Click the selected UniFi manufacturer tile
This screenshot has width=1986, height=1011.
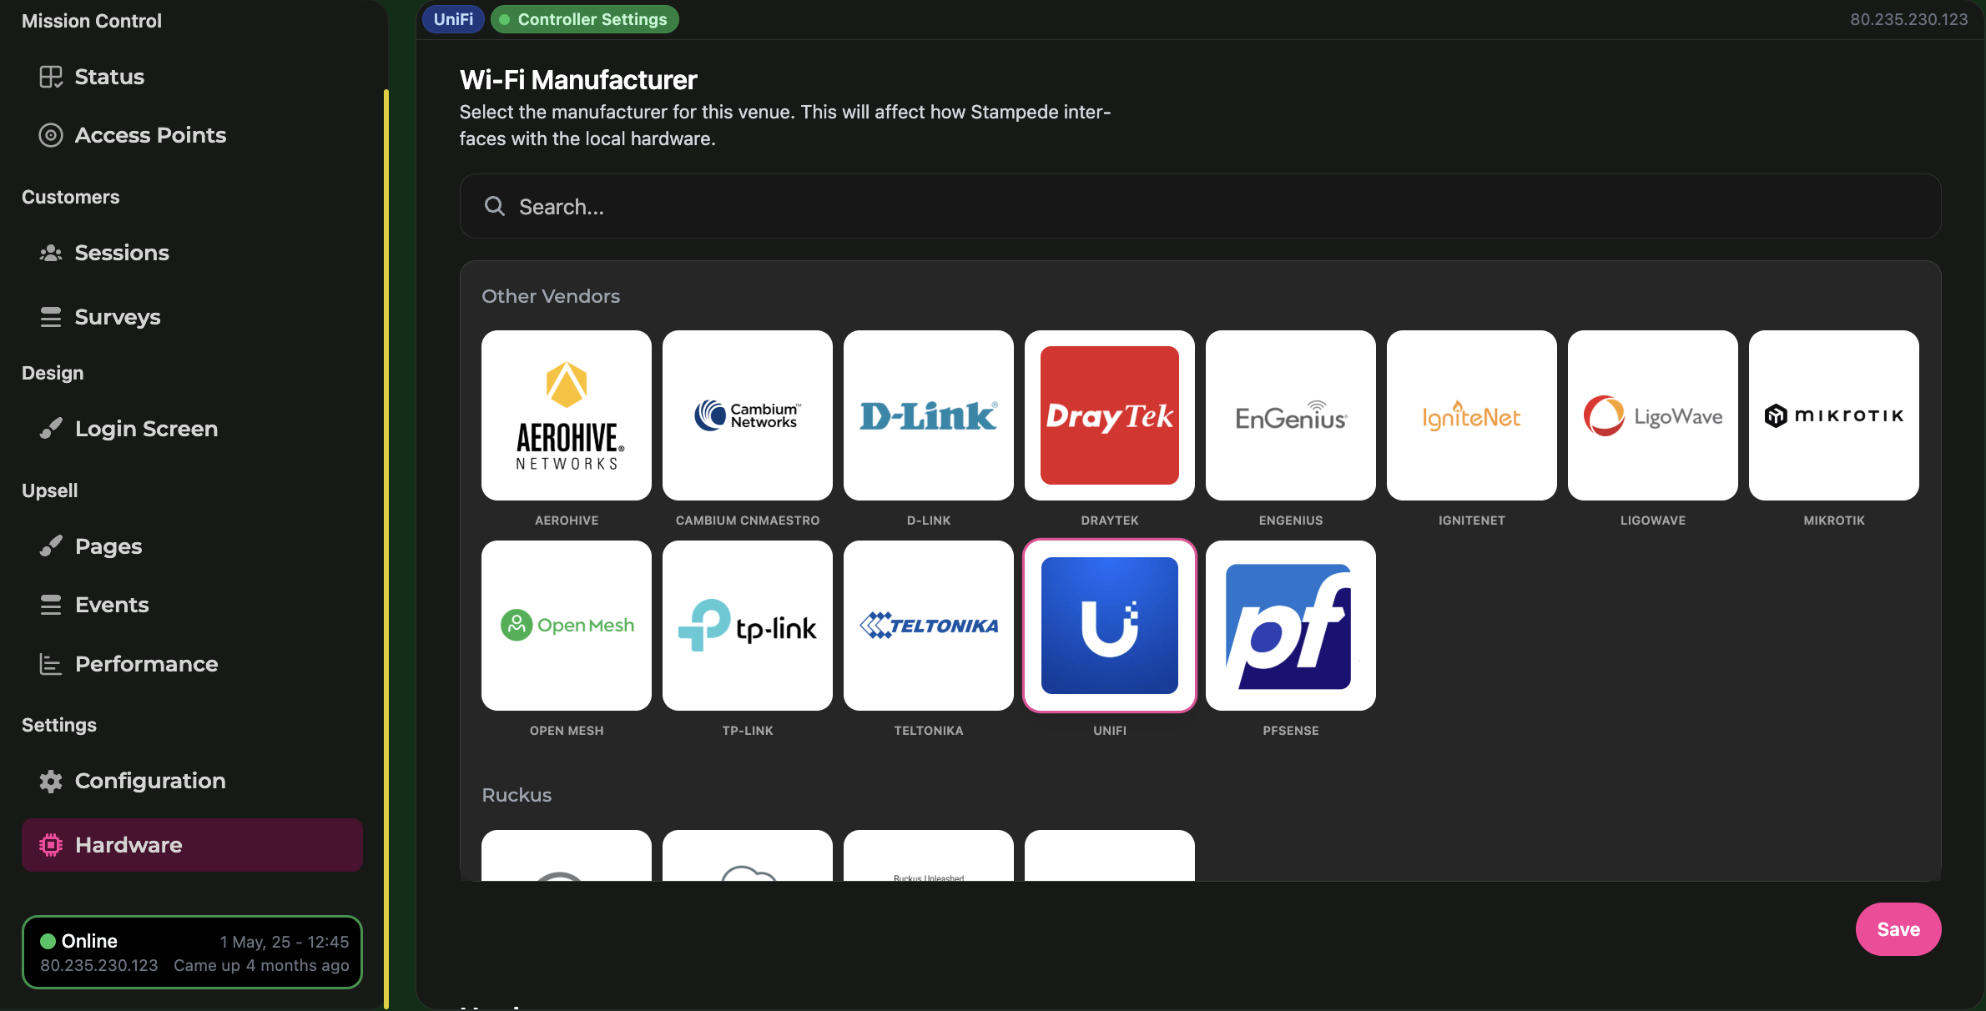(x=1109, y=625)
